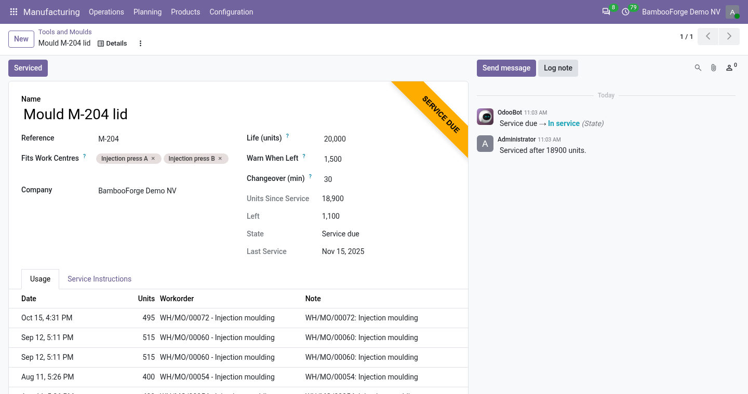Switch to the Service Instructions tab
748x394 pixels.
pos(99,279)
